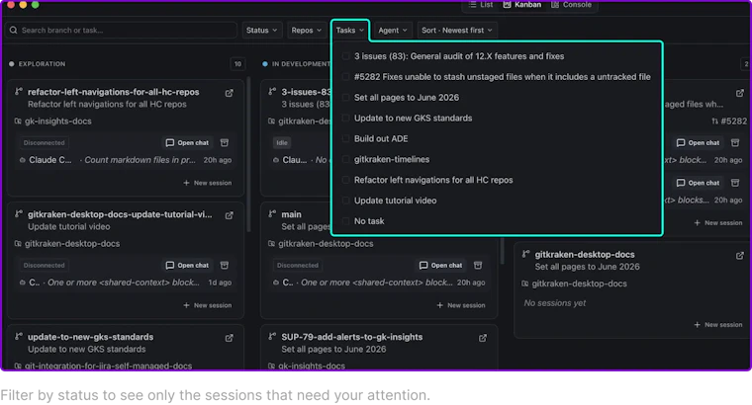
Task: Open the Status filter dropdown
Action: coord(262,31)
